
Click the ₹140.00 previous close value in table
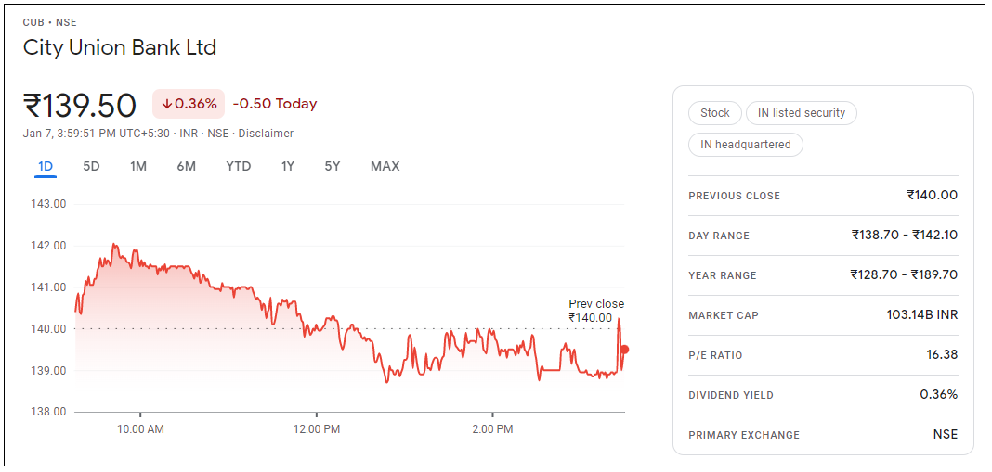[x=932, y=196]
